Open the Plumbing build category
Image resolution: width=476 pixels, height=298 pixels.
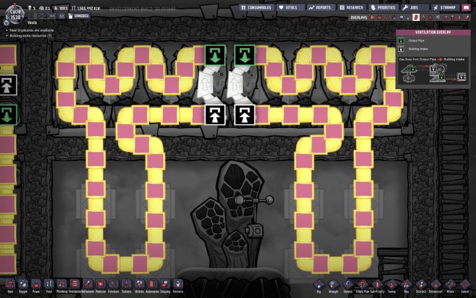[x=62, y=286]
